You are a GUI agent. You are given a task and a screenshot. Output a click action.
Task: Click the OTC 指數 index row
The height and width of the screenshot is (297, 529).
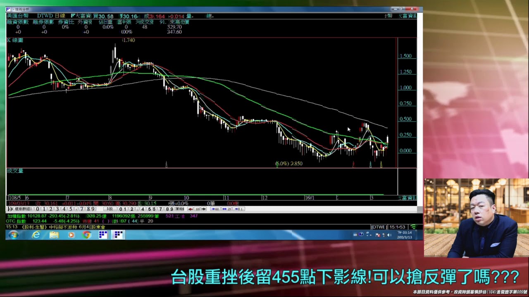tap(80, 221)
